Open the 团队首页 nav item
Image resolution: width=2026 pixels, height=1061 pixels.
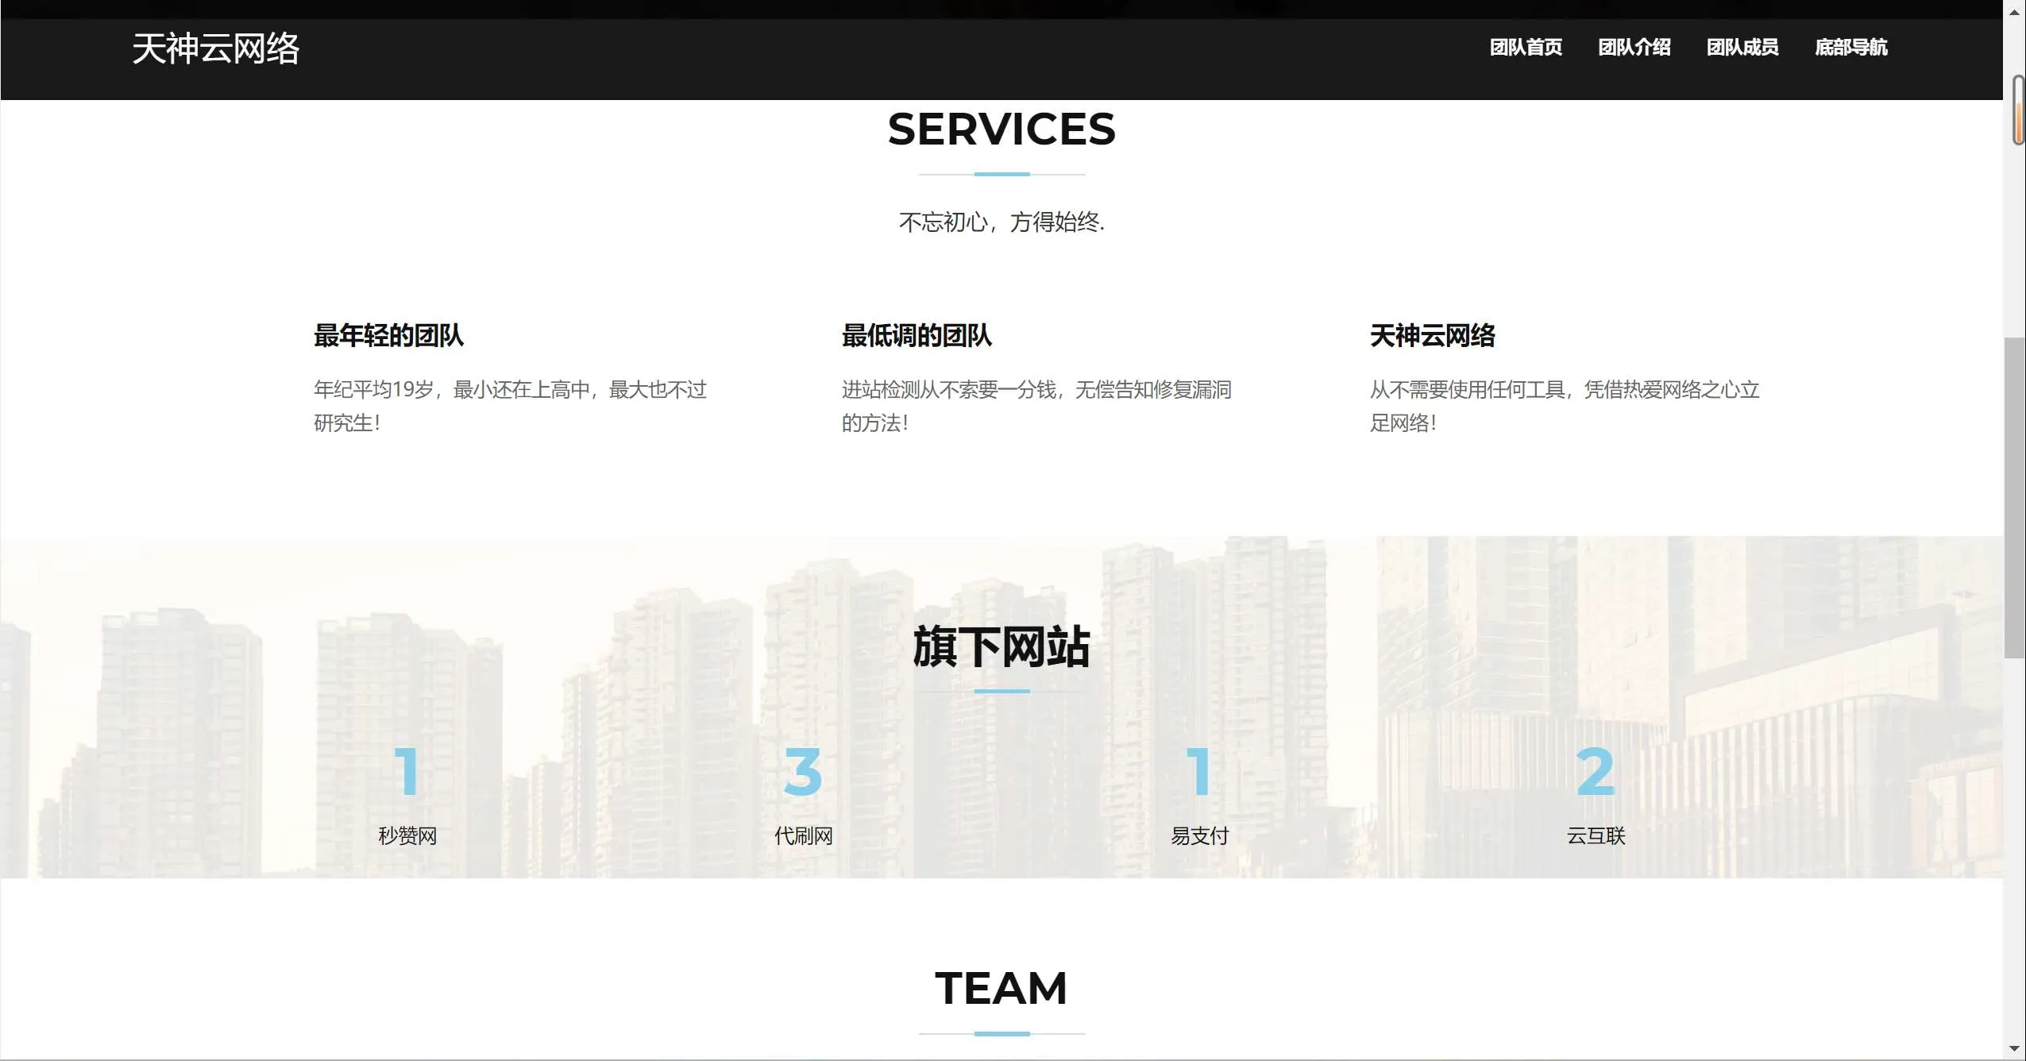[1525, 48]
